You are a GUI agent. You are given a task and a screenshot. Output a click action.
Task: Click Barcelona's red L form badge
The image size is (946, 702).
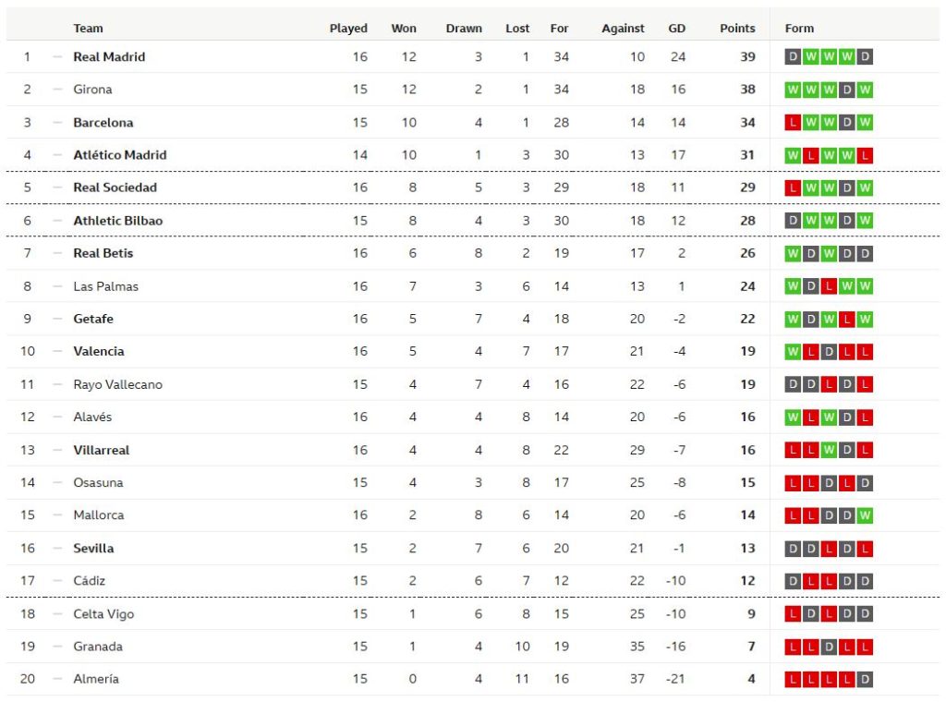point(793,123)
